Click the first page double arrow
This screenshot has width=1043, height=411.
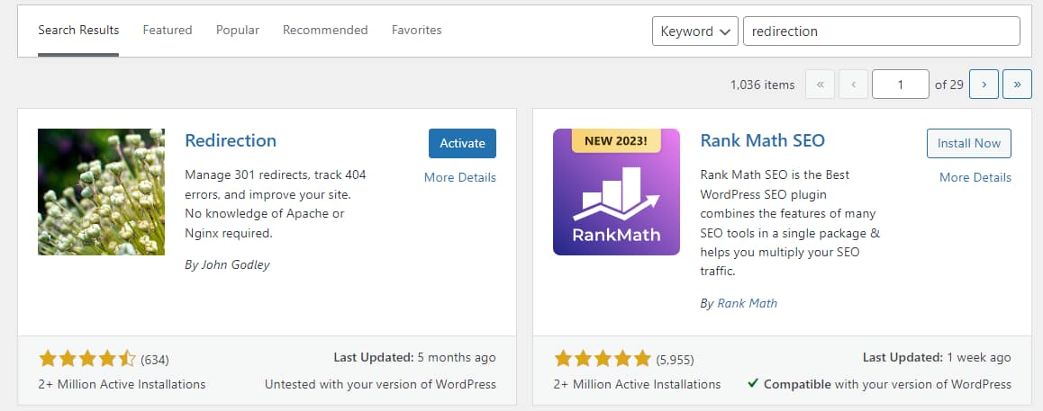tap(820, 85)
